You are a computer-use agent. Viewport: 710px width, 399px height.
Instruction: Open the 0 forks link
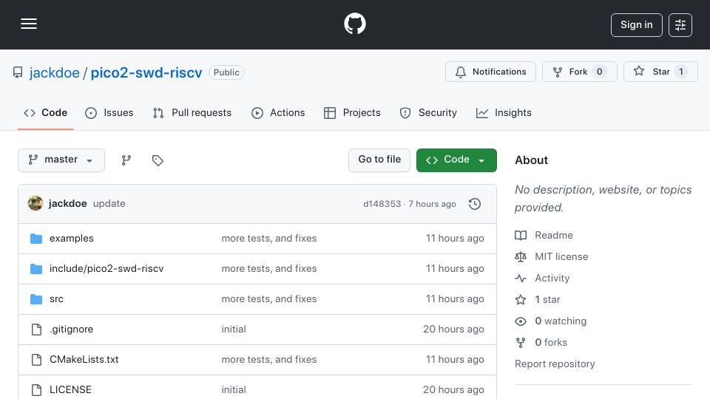coord(551,342)
